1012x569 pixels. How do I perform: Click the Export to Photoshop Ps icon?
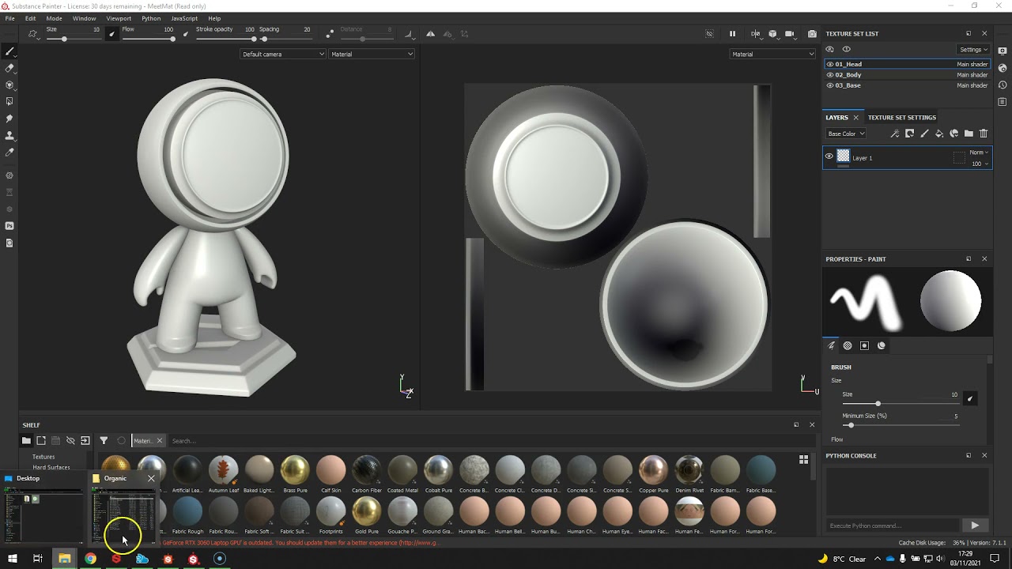(9, 226)
